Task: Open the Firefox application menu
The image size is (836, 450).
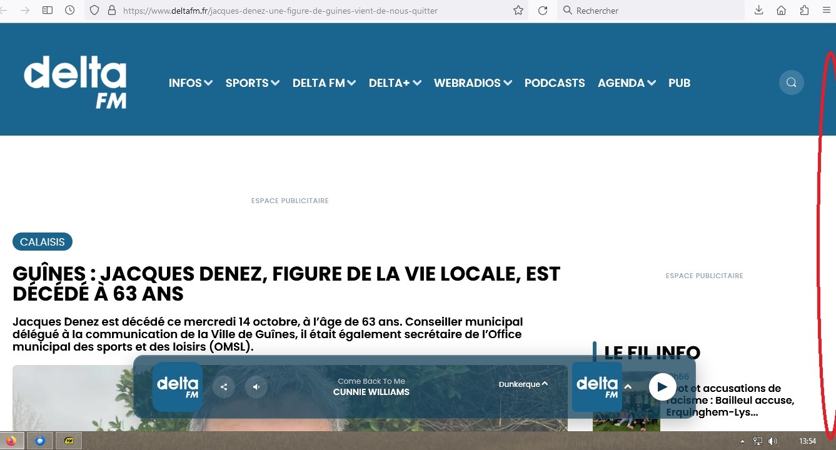Action: pyautogui.click(x=825, y=11)
